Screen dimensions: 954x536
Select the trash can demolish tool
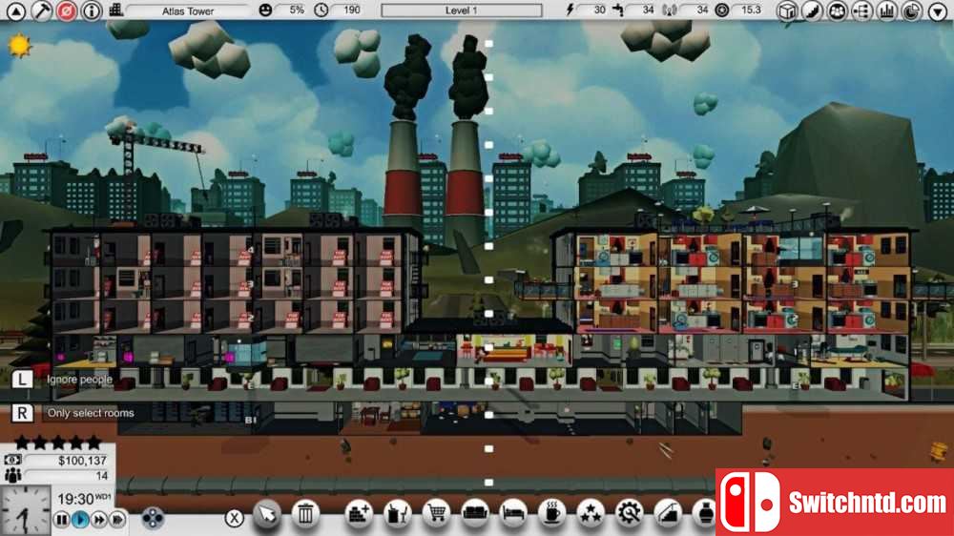tap(305, 515)
